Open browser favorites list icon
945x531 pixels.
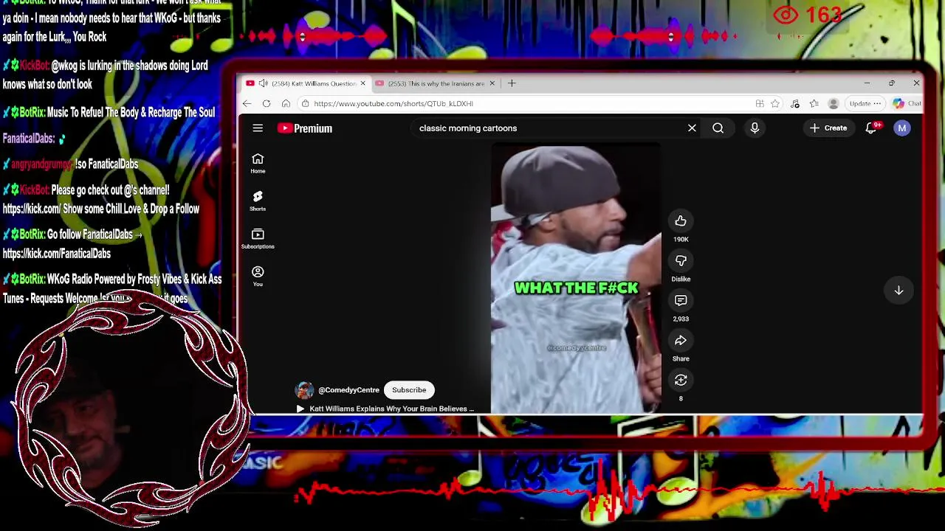tap(814, 103)
